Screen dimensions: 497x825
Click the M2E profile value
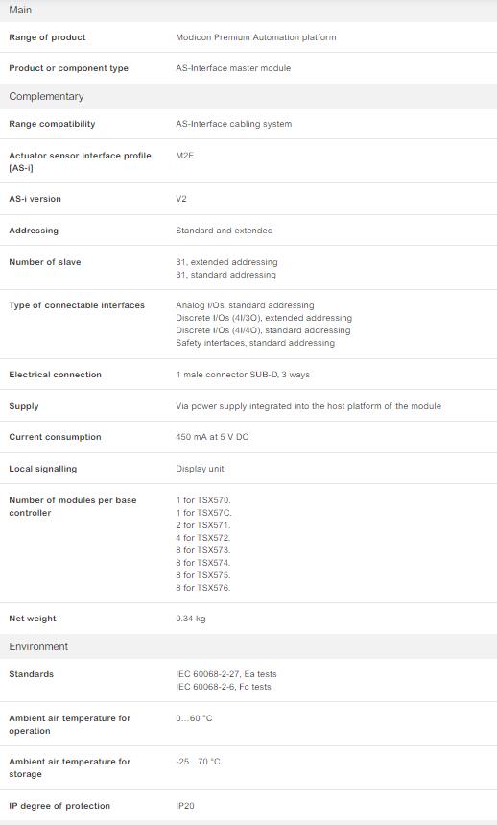pos(185,156)
